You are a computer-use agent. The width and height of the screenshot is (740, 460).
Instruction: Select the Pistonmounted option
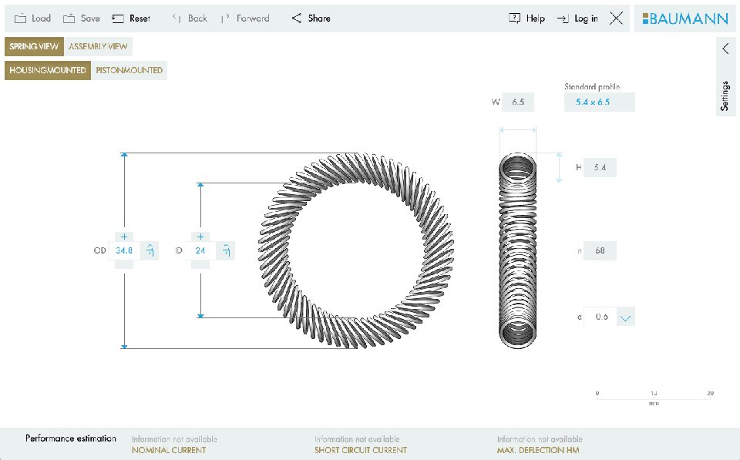[129, 70]
